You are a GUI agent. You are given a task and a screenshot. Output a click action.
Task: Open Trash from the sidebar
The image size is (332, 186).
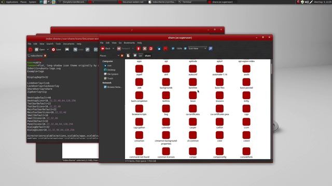click(108, 79)
